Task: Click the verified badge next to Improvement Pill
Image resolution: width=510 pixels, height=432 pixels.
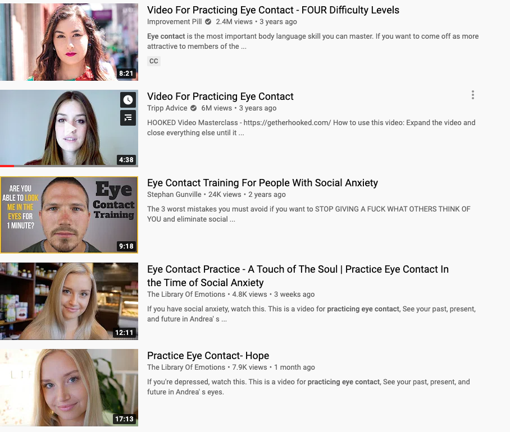Action: (208, 22)
